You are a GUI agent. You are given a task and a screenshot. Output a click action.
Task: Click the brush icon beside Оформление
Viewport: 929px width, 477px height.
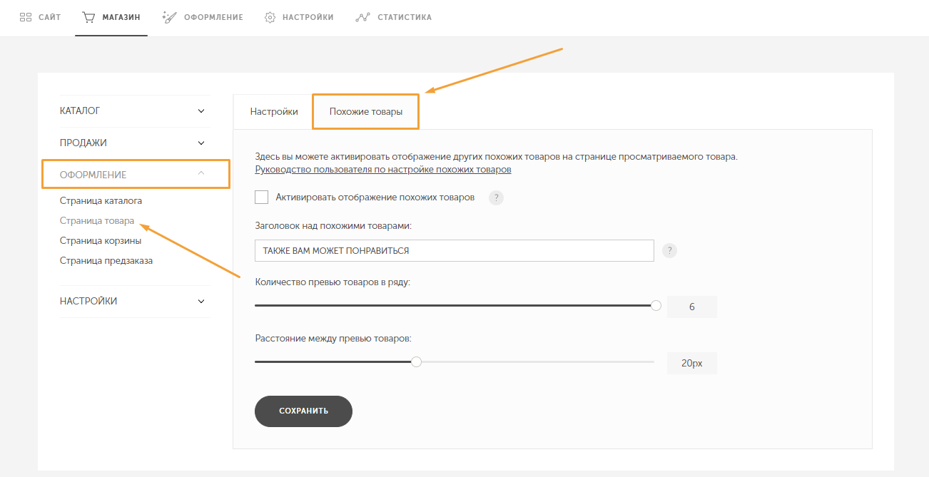point(169,17)
